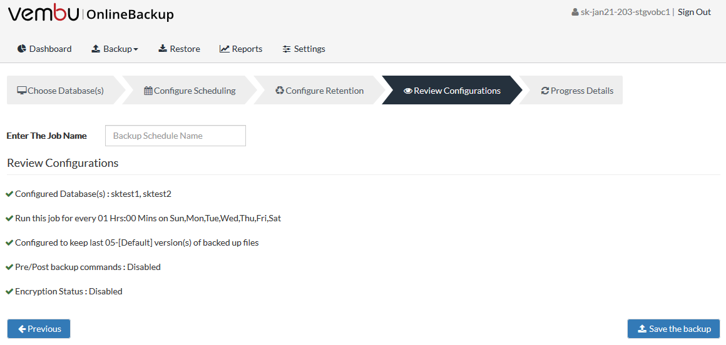This screenshot has height=345, width=726.
Task: Select the Progress Details step tab
Action: (571, 90)
